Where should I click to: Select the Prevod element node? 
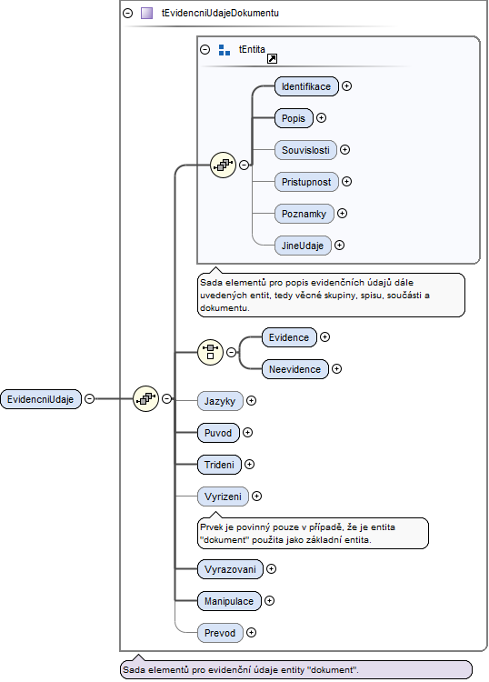[220, 633]
